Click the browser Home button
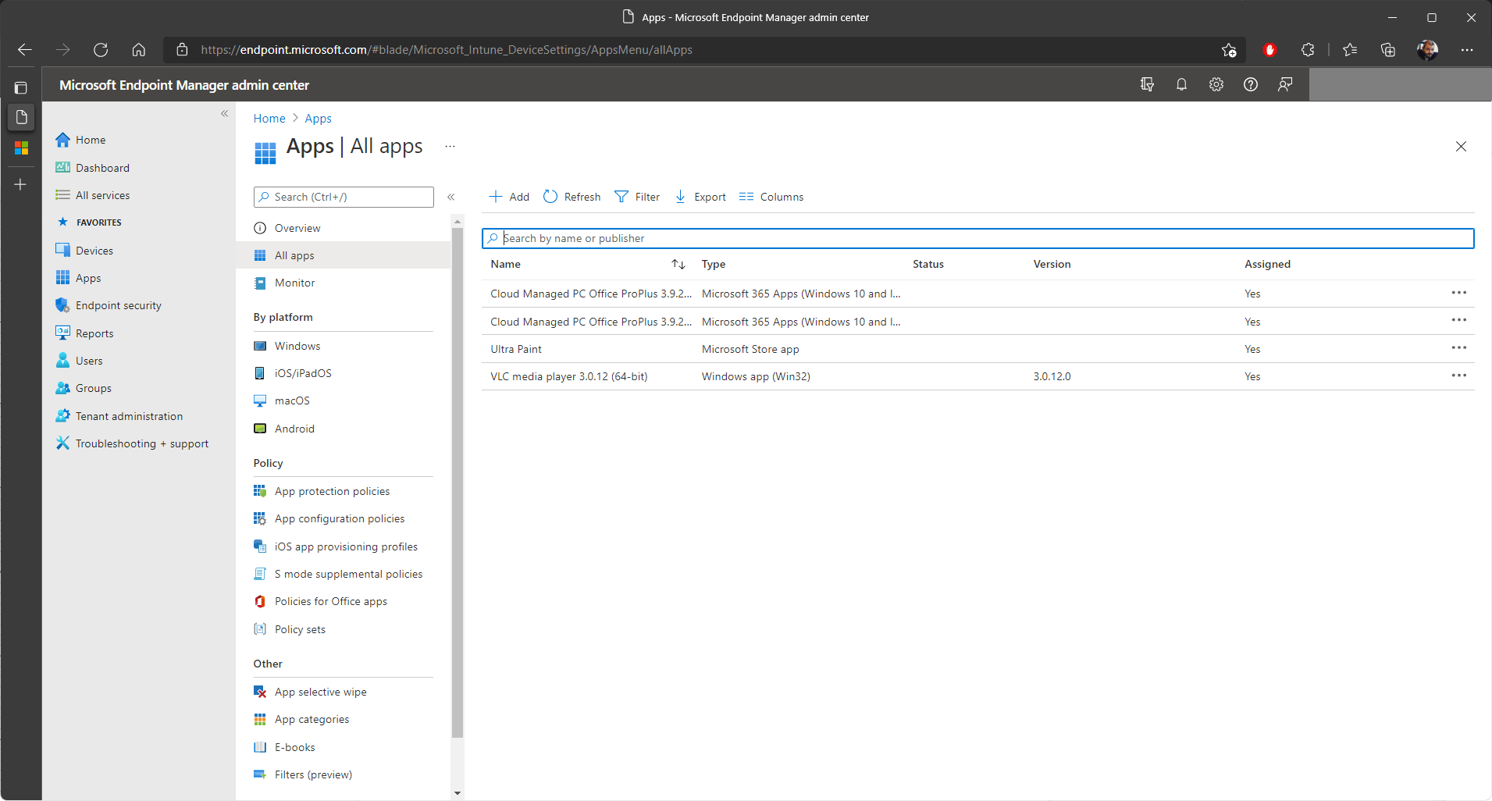 coord(138,50)
